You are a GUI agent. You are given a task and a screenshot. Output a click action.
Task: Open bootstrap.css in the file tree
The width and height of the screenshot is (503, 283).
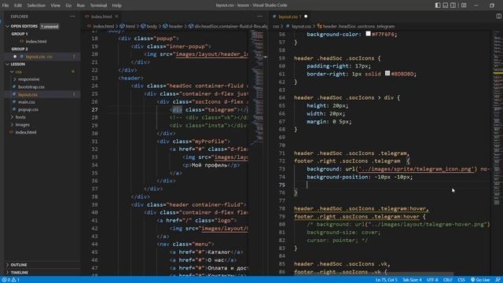pos(31,87)
